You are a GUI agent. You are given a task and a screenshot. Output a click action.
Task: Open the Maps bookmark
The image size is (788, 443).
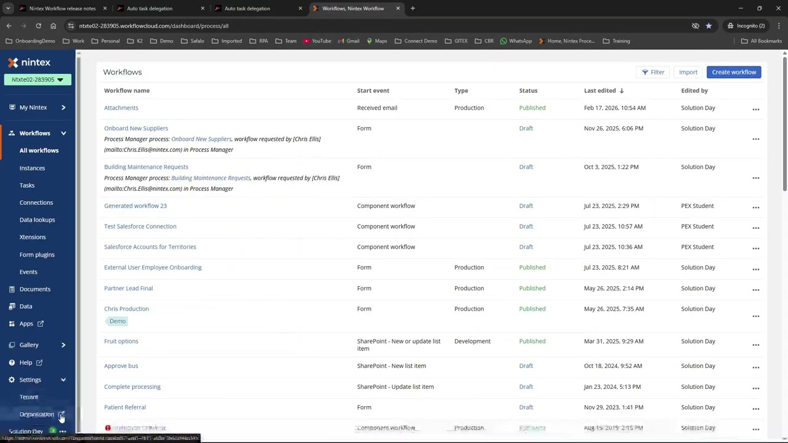[x=377, y=41]
